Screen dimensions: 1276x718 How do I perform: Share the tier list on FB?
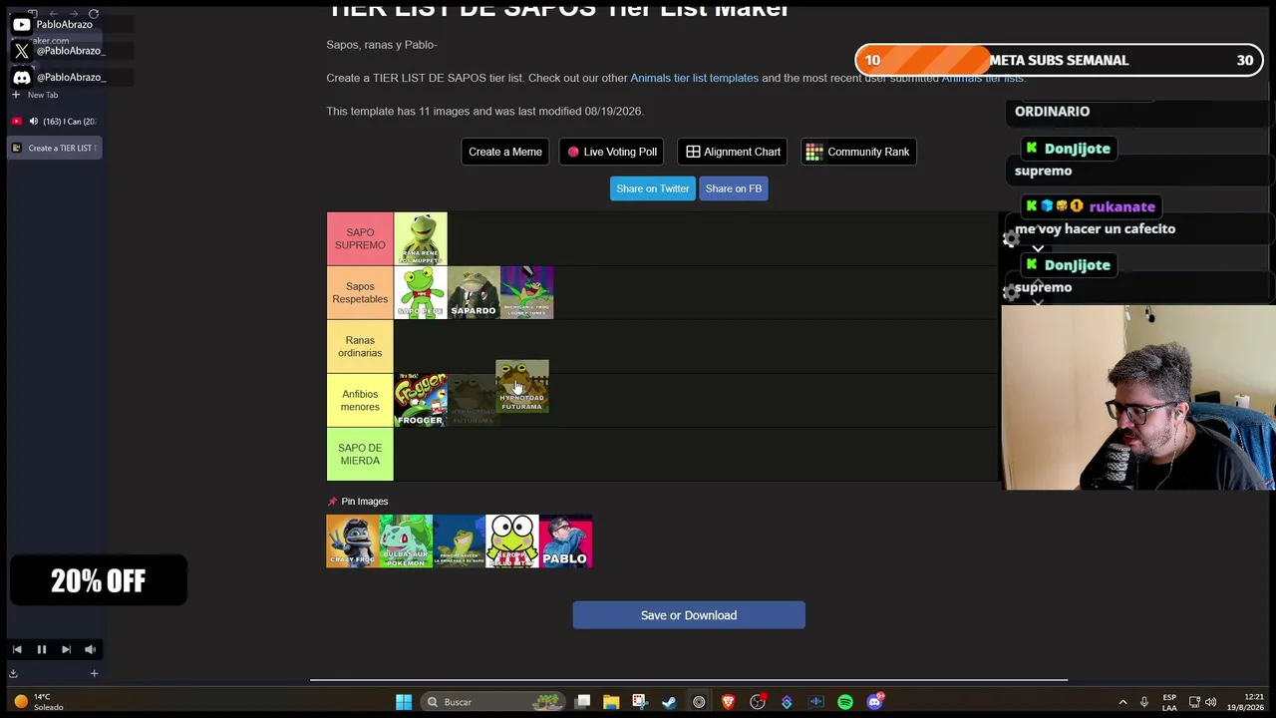734,188
